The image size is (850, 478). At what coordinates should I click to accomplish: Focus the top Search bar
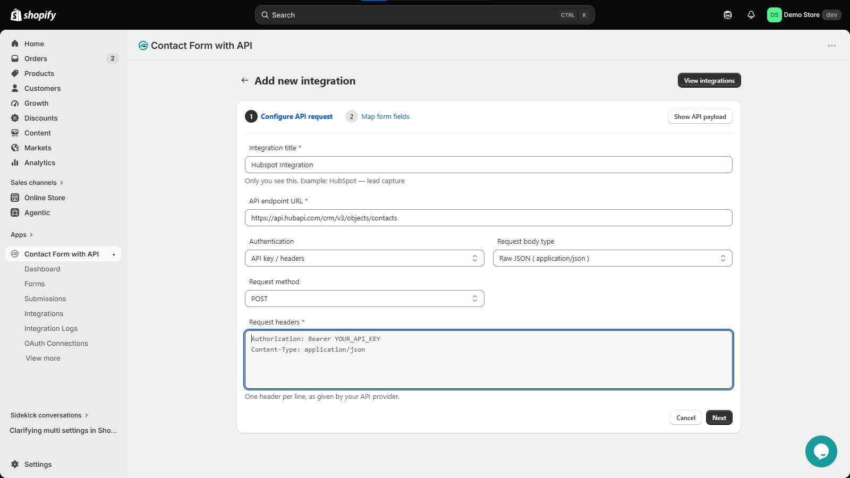(424, 15)
